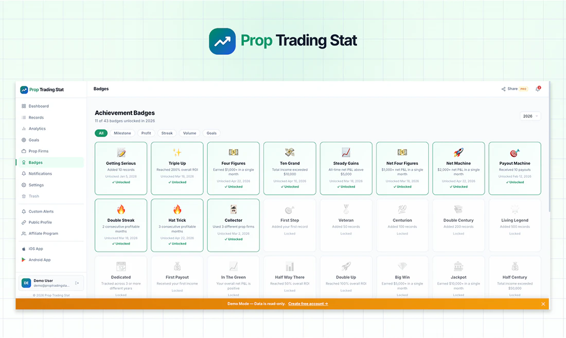Select the Half Way There badge
This screenshot has height=338, width=566.
[x=290, y=277]
